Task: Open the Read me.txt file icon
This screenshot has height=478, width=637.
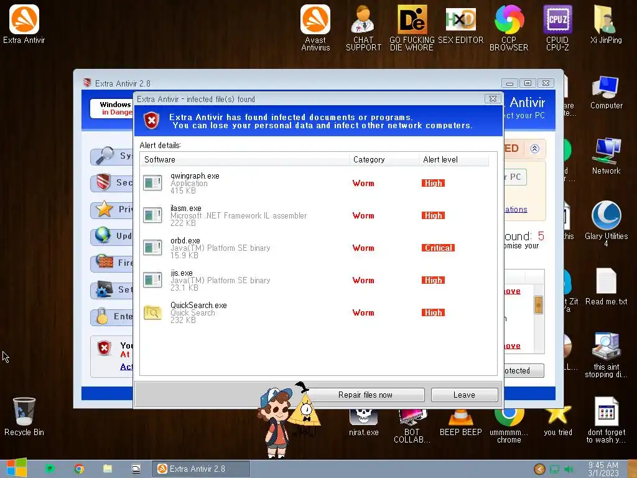Action: coord(606,286)
